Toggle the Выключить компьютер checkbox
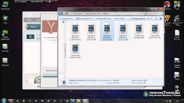The image size is (184, 103). click(44, 71)
